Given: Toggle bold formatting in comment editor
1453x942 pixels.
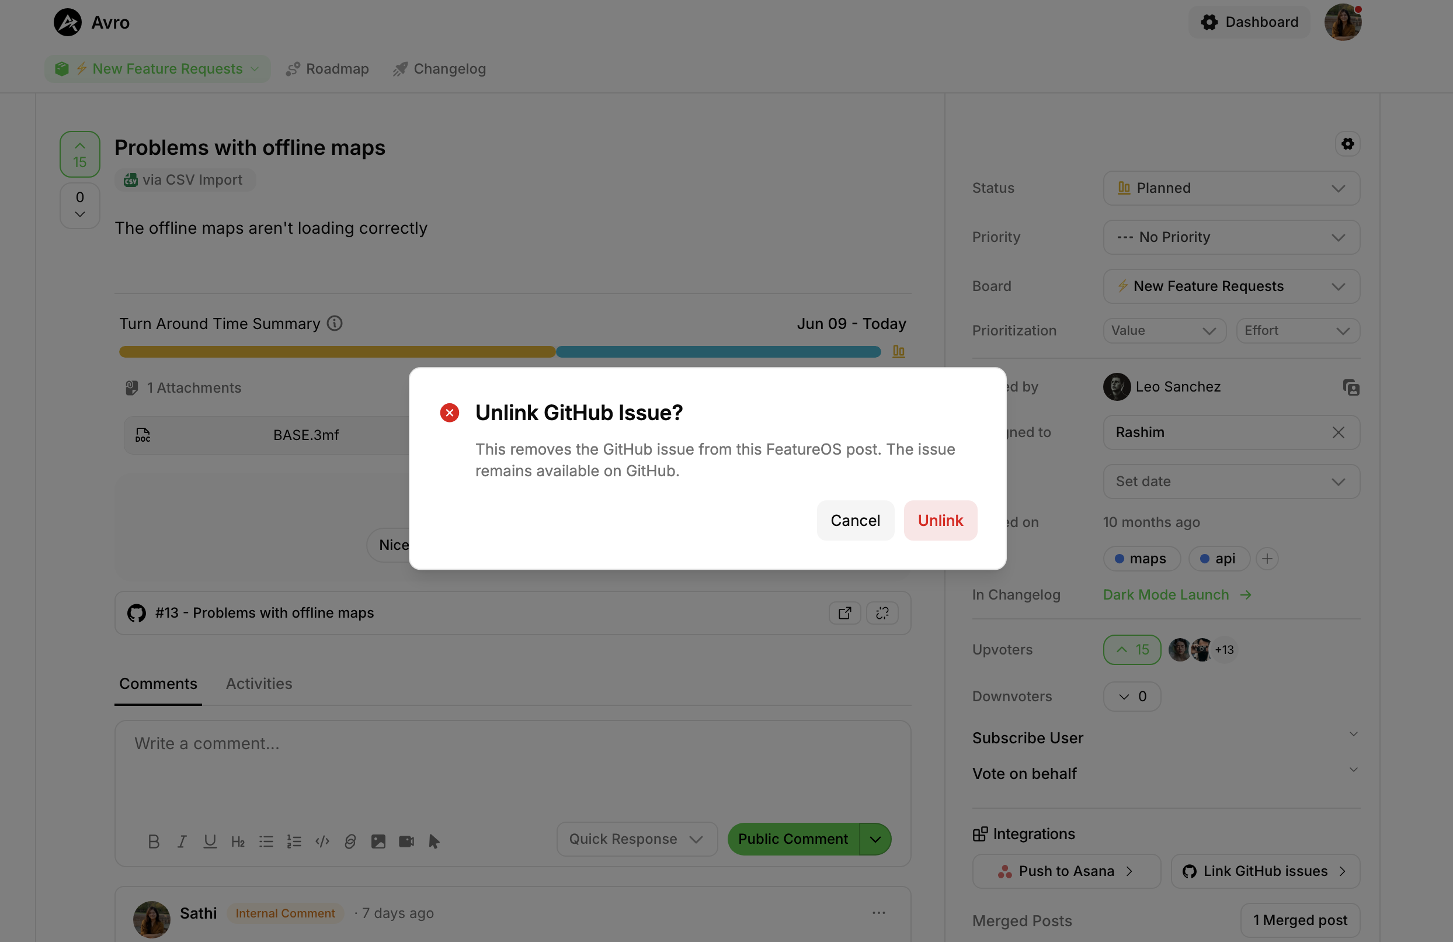Looking at the screenshot, I should pyautogui.click(x=154, y=842).
